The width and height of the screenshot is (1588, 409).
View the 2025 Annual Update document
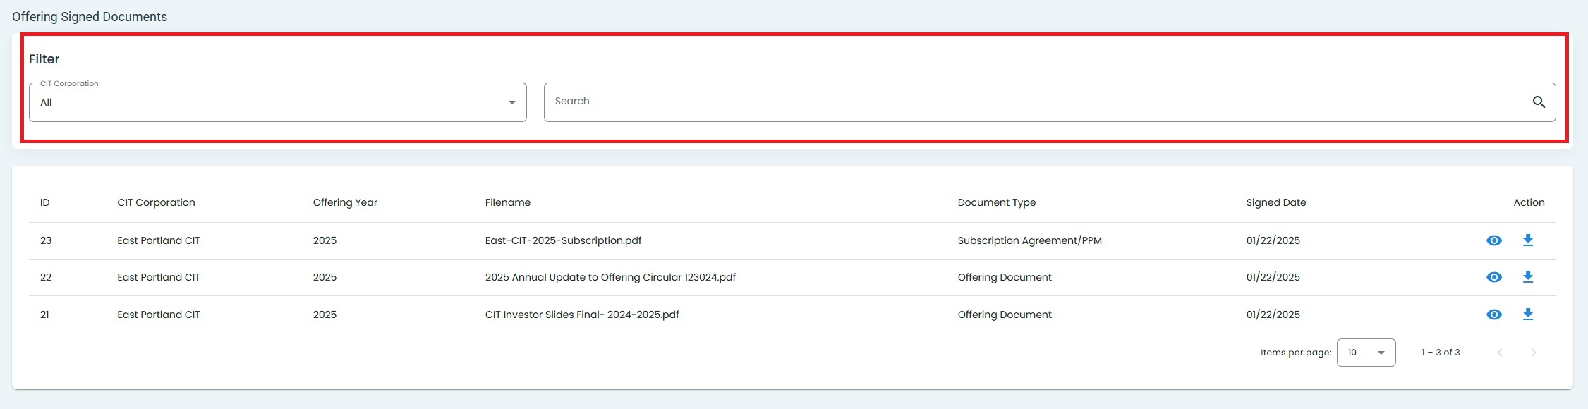1493,277
